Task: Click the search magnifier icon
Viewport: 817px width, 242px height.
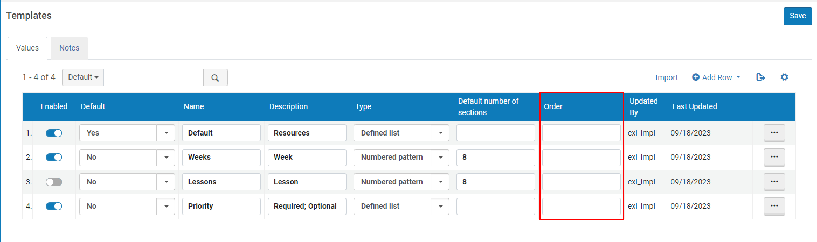Action: pos(215,77)
